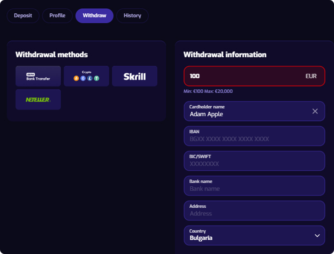Click the Address input field
Screen dimensions: 334x254
click(254, 211)
